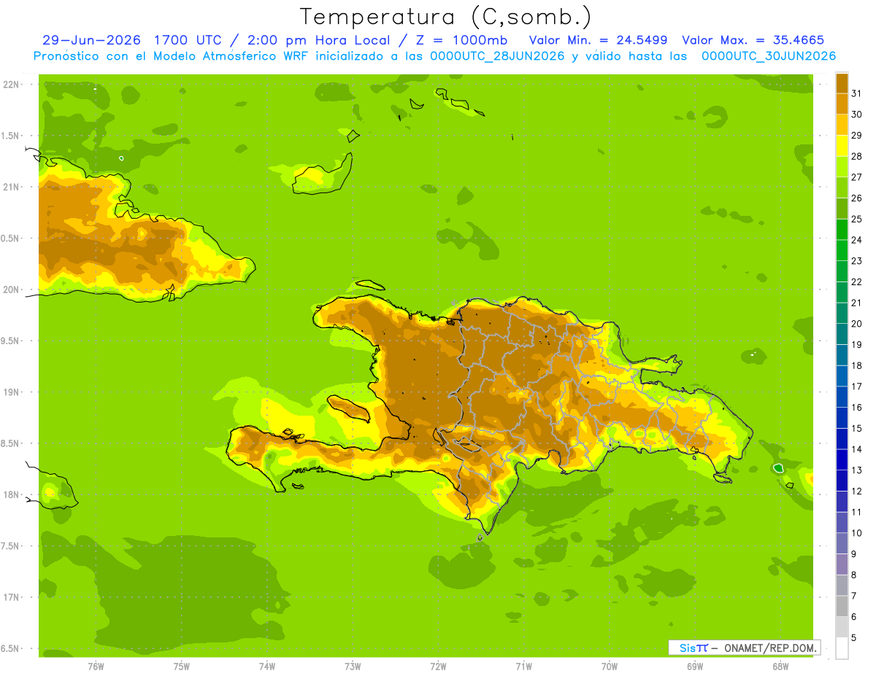The image size is (876, 676).
Task: Pick the white legend band below 5
Action: coord(842,648)
